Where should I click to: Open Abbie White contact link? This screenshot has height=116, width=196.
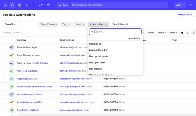tap(23, 47)
